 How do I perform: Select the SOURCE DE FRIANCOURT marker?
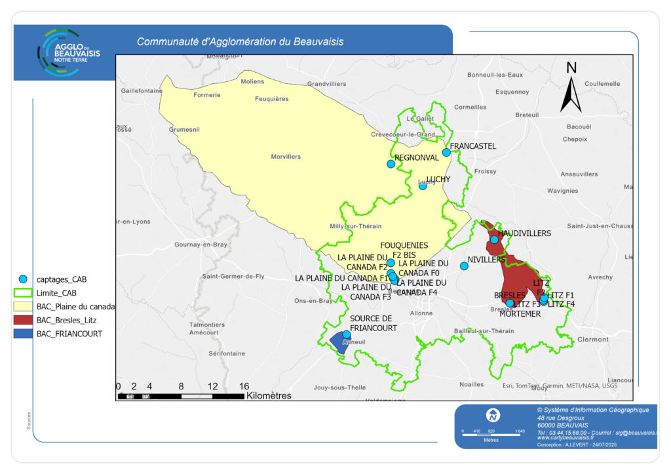[347, 334]
